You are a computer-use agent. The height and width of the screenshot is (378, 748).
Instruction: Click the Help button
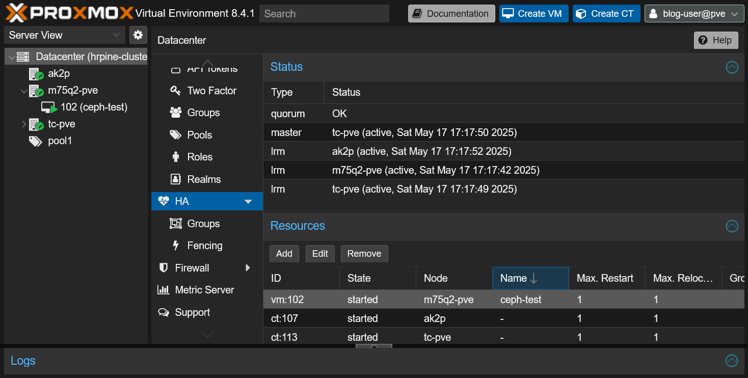tap(716, 40)
